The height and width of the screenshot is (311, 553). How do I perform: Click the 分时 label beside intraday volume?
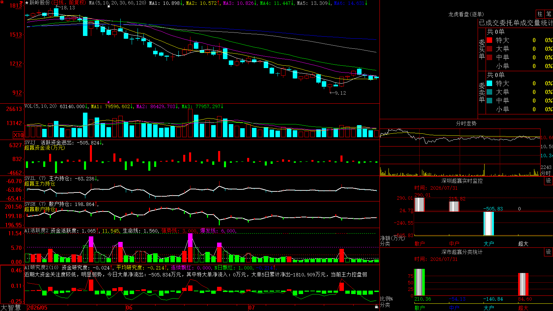545,173
